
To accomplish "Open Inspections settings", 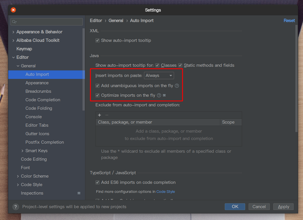I will coord(32,193).
